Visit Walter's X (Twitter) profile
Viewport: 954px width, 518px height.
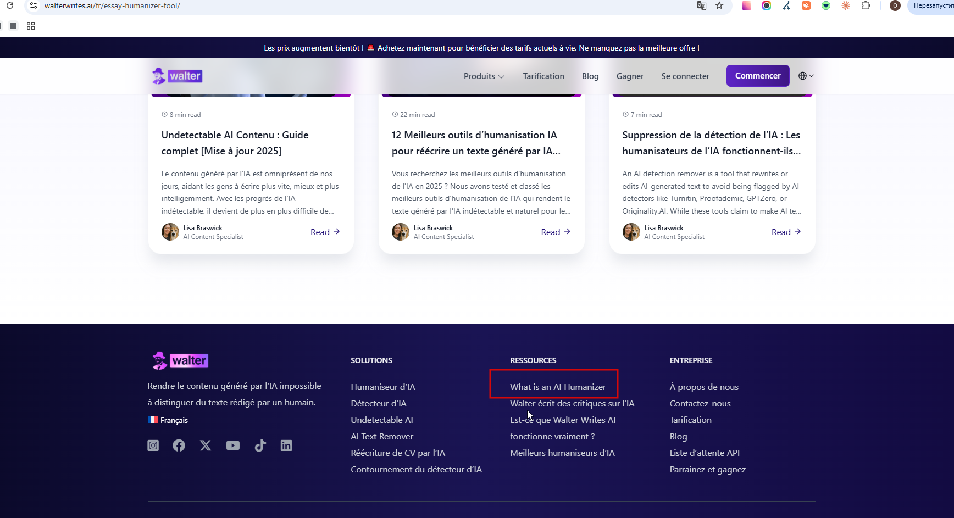[x=206, y=445]
